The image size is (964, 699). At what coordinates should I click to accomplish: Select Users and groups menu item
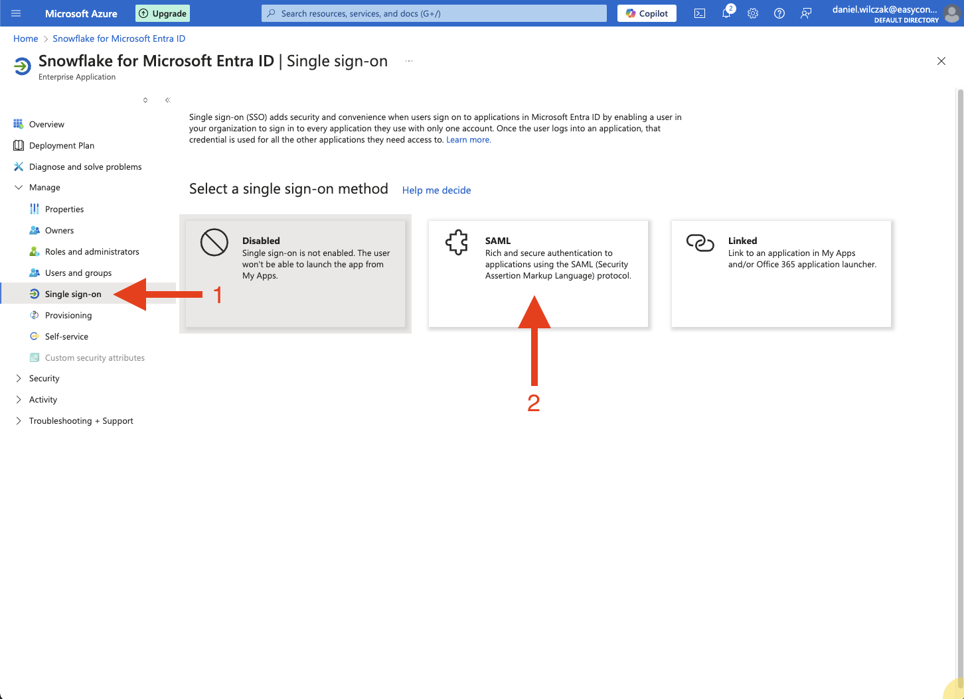78,273
